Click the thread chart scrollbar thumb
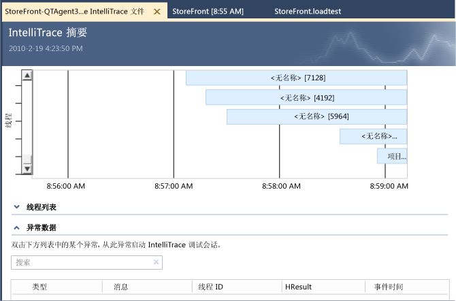The image size is (456, 301). 27,159
